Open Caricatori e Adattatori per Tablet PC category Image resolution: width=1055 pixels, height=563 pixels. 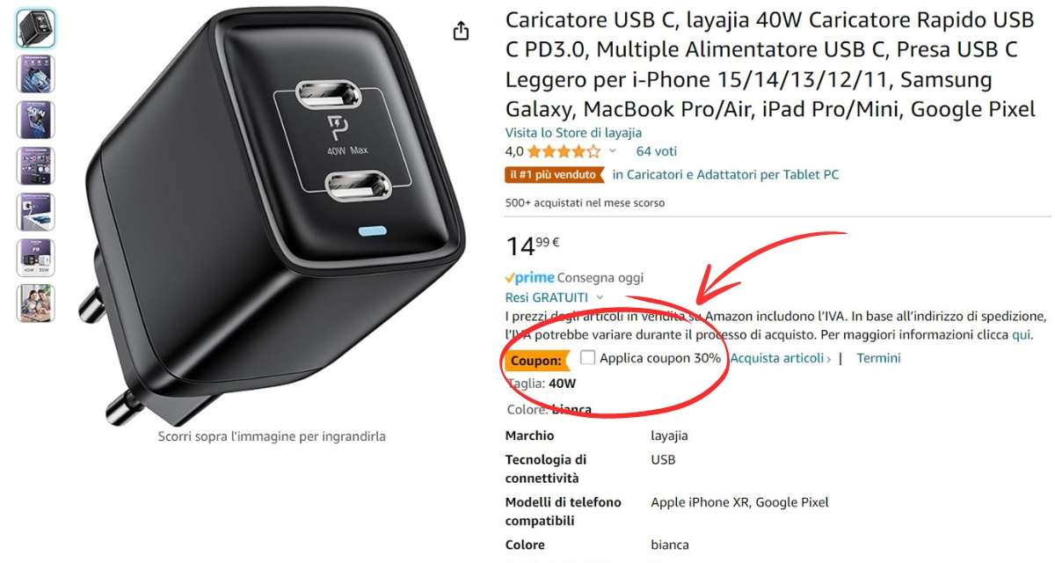726,174
